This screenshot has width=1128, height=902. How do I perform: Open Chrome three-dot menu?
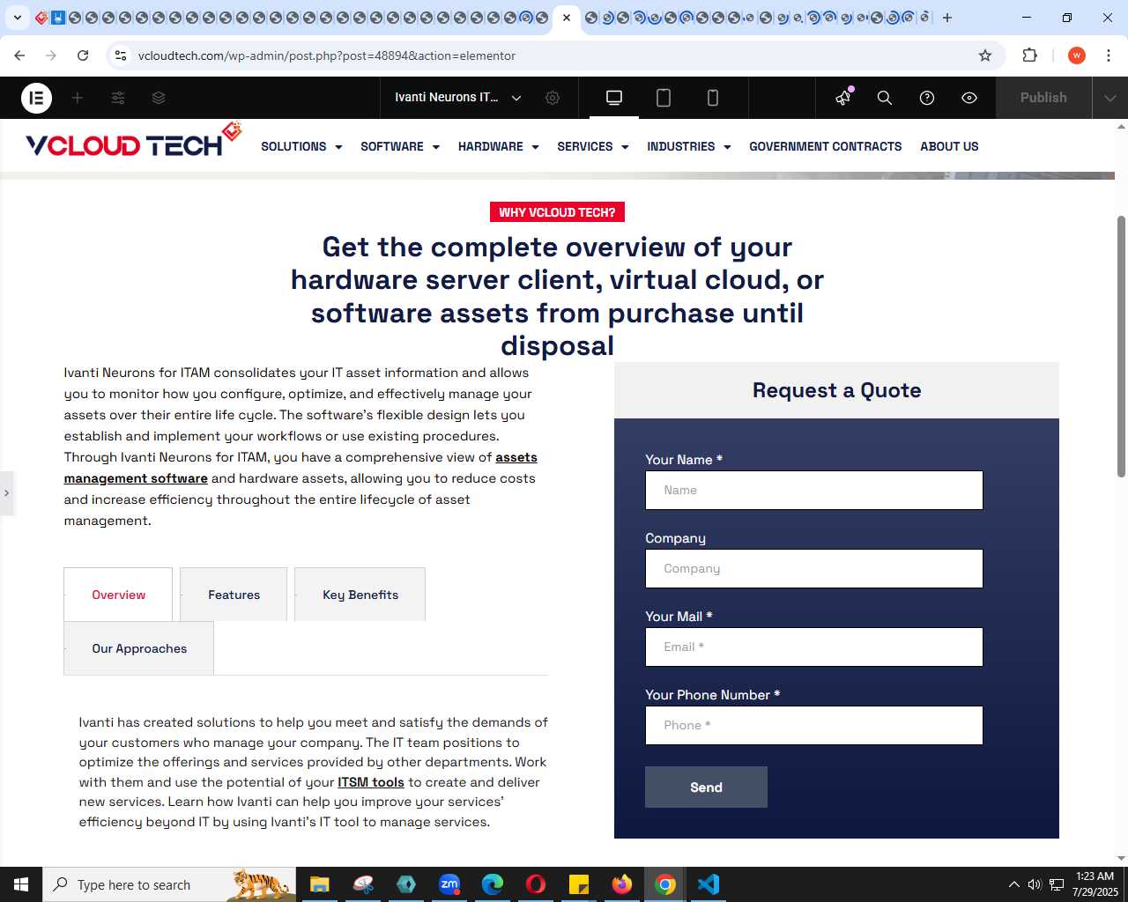1109,55
